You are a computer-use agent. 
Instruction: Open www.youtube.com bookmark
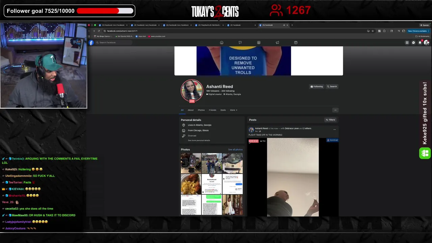point(157,36)
